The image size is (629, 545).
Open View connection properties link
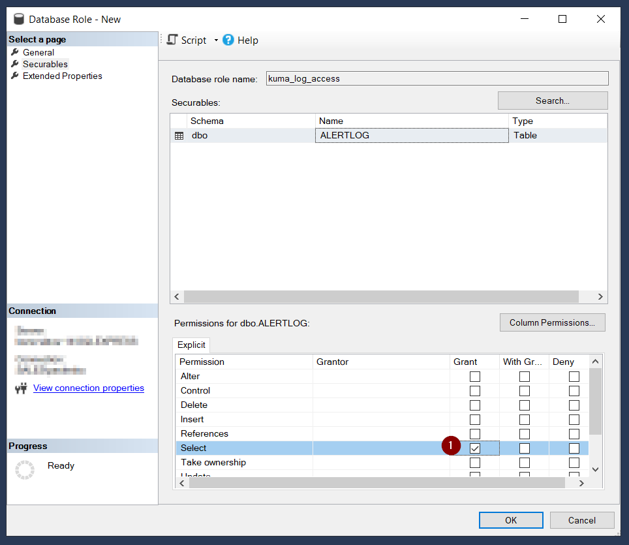click(x=89, y=388)
